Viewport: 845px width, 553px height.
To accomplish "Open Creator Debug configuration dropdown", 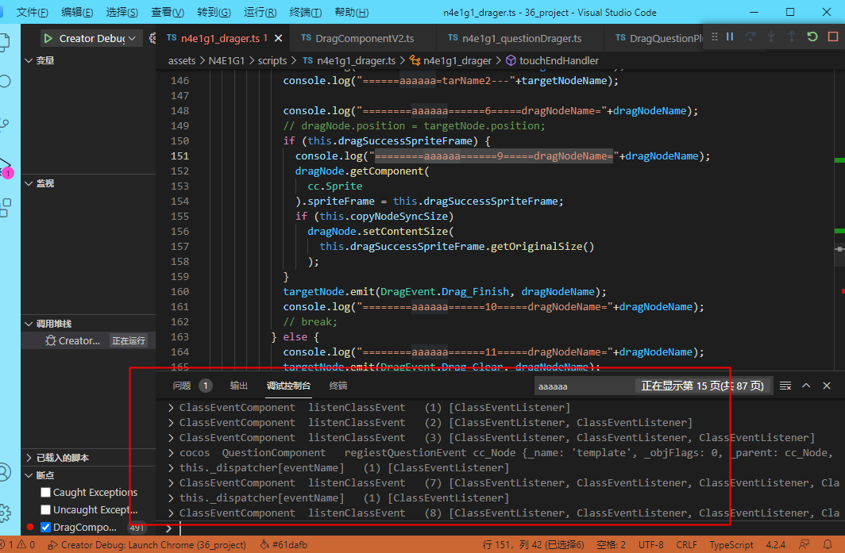I will tap(132, 38).
